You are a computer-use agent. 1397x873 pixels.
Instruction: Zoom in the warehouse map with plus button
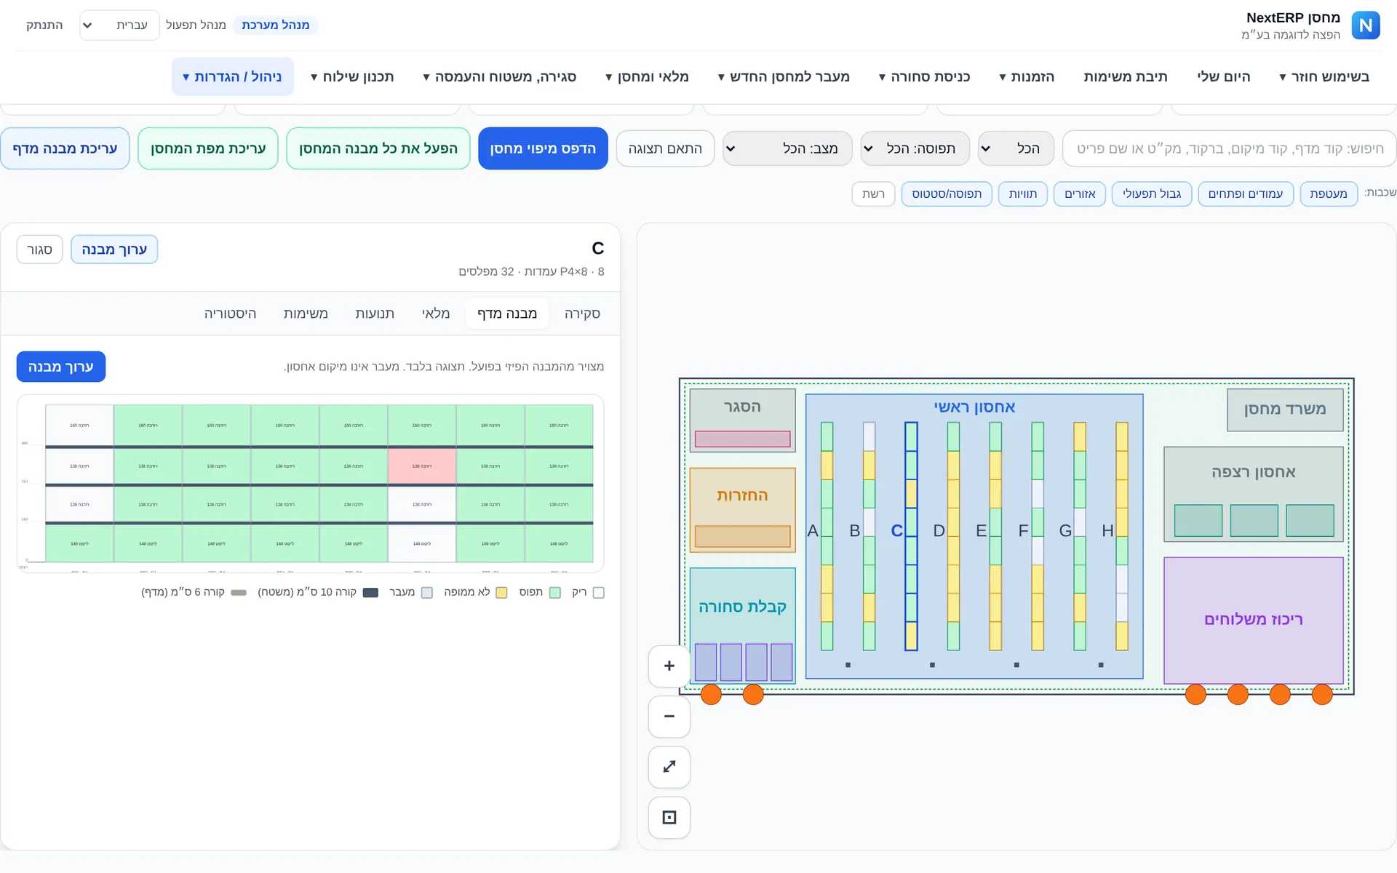[669, 666]
